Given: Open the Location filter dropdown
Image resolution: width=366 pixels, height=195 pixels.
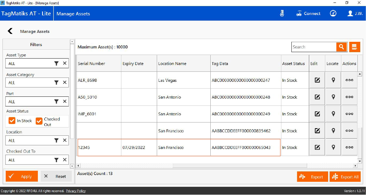Looking at the screenshot, I should pos(56,140).
